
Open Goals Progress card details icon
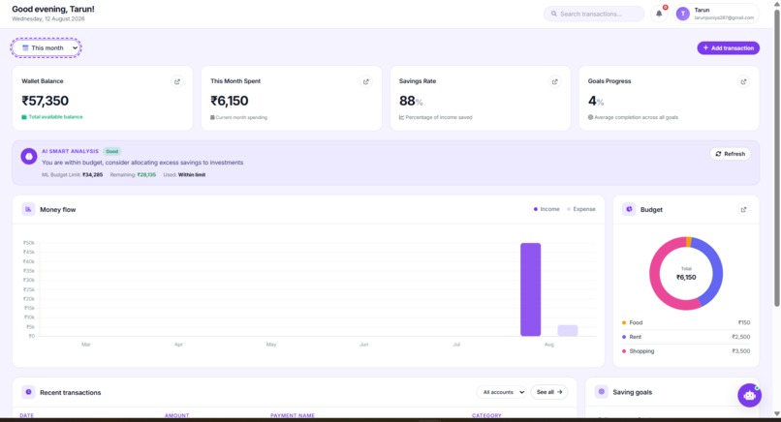pos(743,81)
